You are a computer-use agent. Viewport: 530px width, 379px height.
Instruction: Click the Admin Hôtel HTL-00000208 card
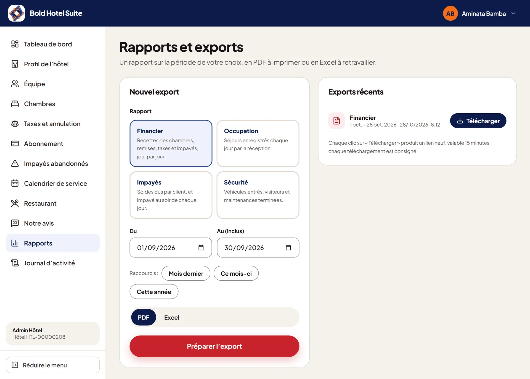coord(53,333)
